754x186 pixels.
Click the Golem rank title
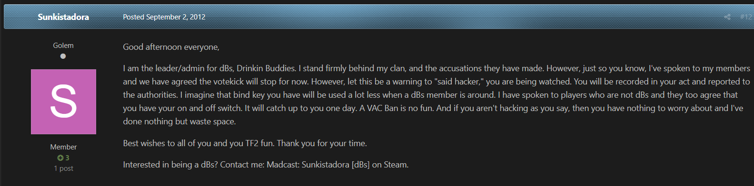pos(63,45)
